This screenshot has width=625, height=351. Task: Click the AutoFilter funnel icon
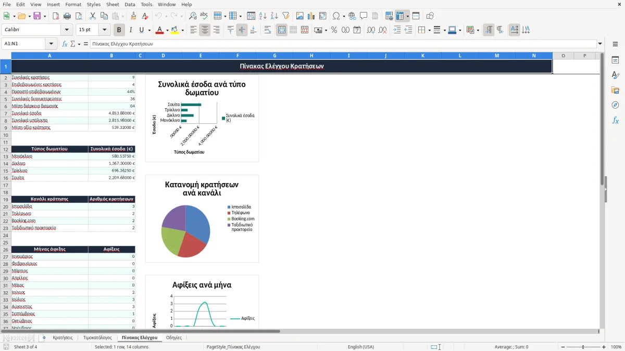click(285, 16)
